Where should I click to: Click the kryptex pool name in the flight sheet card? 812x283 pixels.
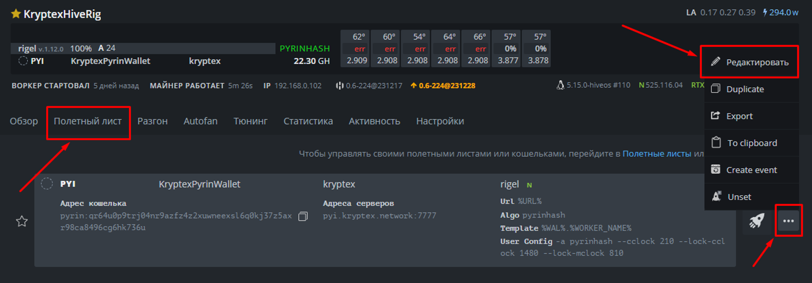[339, 184]
